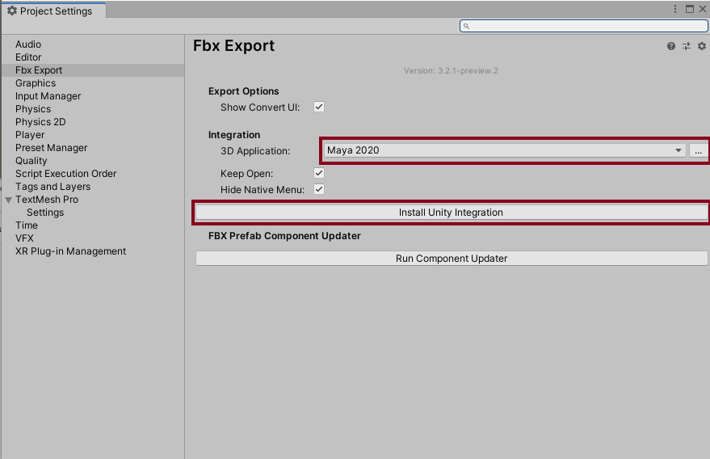Maximize the Project Settings window
The height and width of the screenshot is (459, 710).
(x=689, y=9)
